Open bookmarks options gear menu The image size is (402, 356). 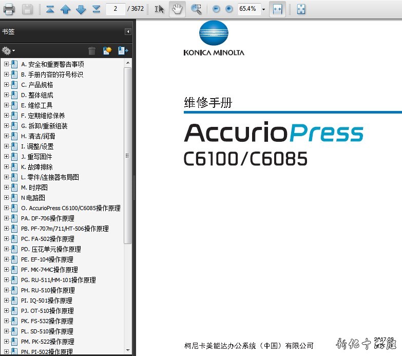coord(8,50)
